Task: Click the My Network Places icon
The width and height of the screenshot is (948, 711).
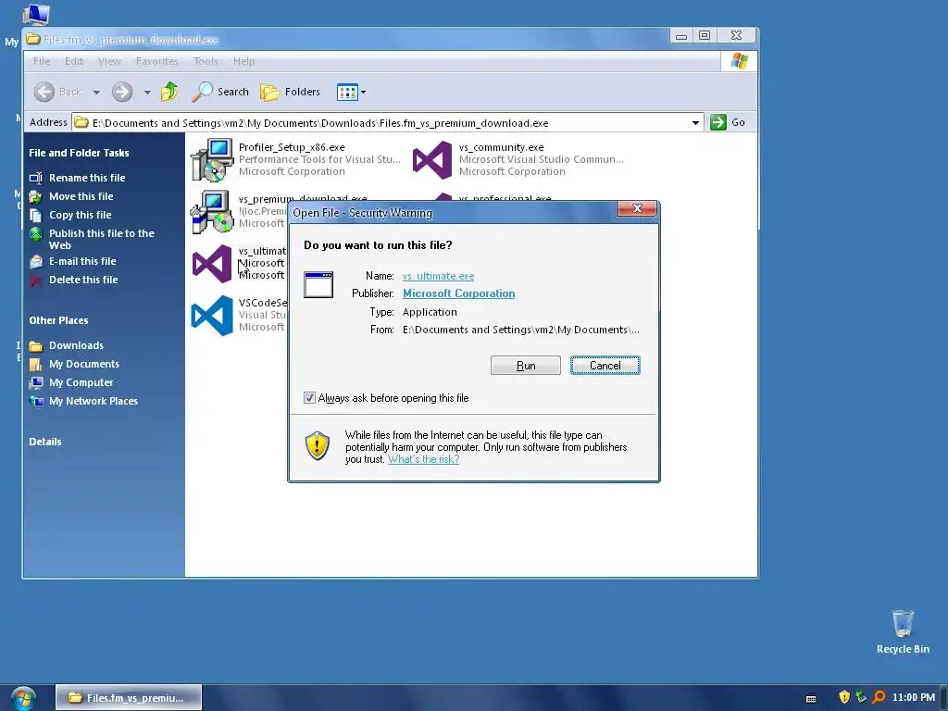Action: pyautogui.click(x=36, y=402)
